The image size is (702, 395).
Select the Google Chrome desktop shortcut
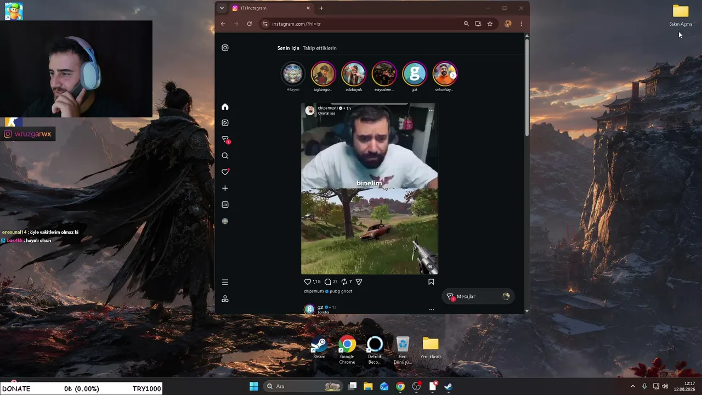coord(347,350)
